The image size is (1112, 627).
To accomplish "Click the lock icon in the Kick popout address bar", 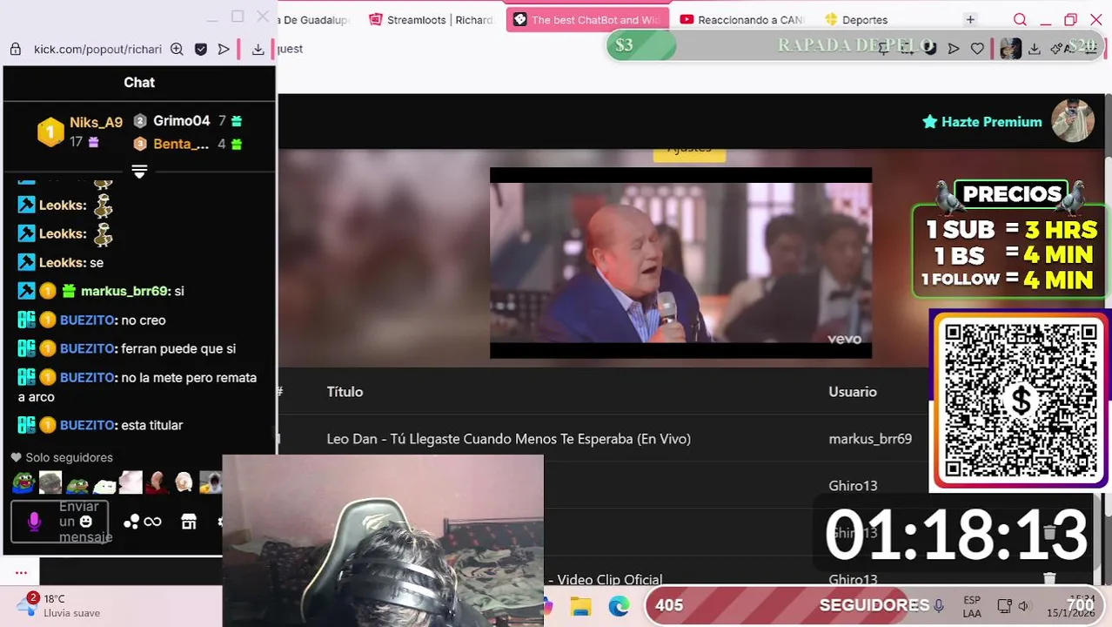I will [15, 50].
